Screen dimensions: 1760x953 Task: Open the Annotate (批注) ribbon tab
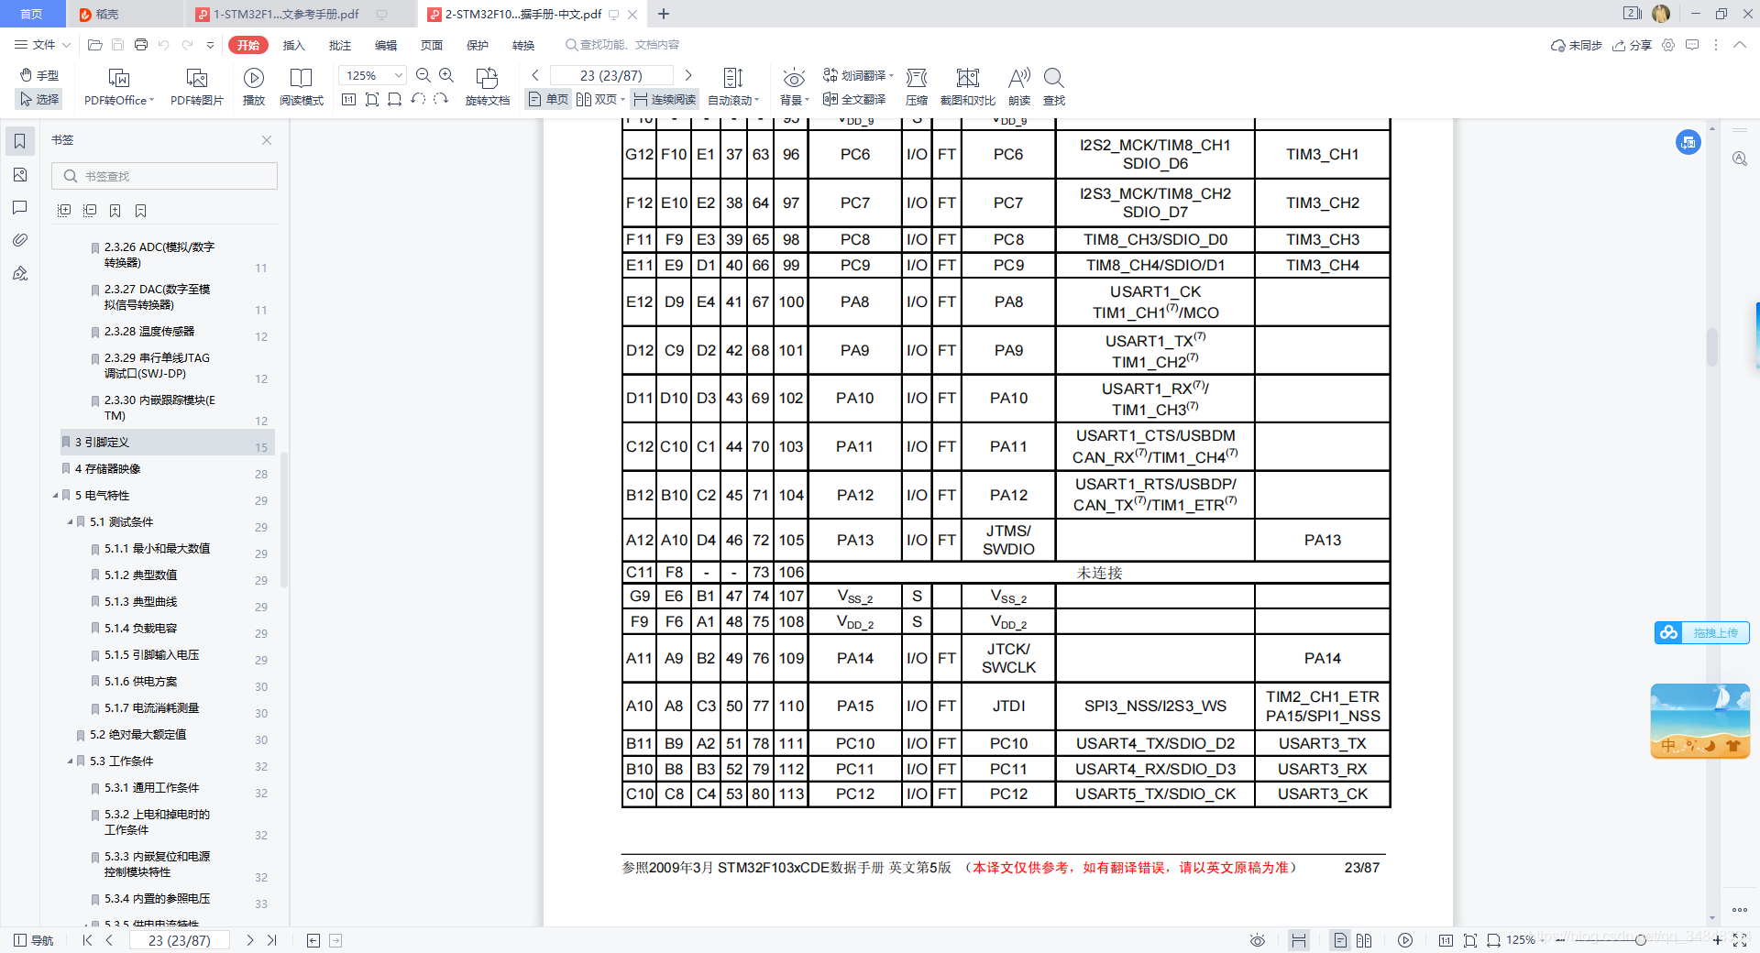[340, 45]
